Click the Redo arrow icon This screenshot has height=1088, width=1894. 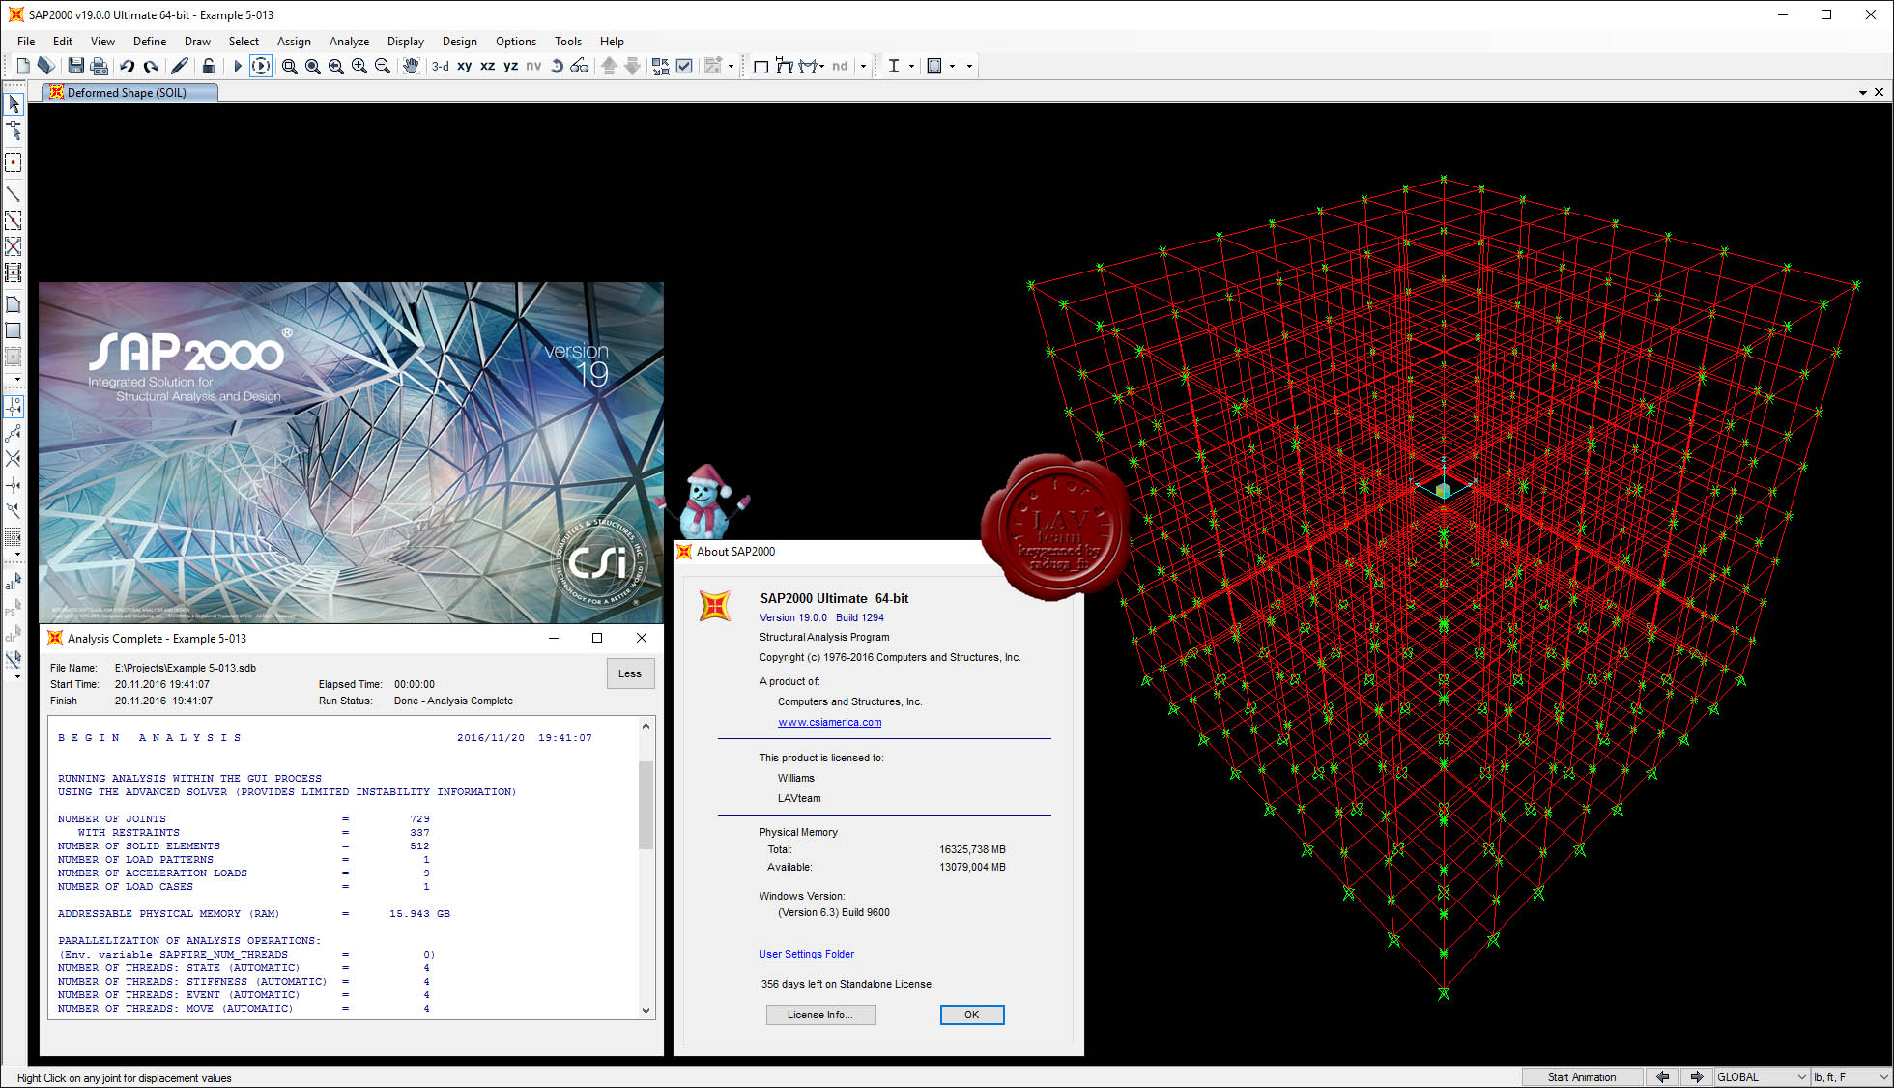click(151, 66)
